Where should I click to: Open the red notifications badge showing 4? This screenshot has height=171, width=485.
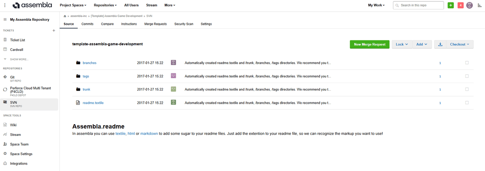[460, 5]
